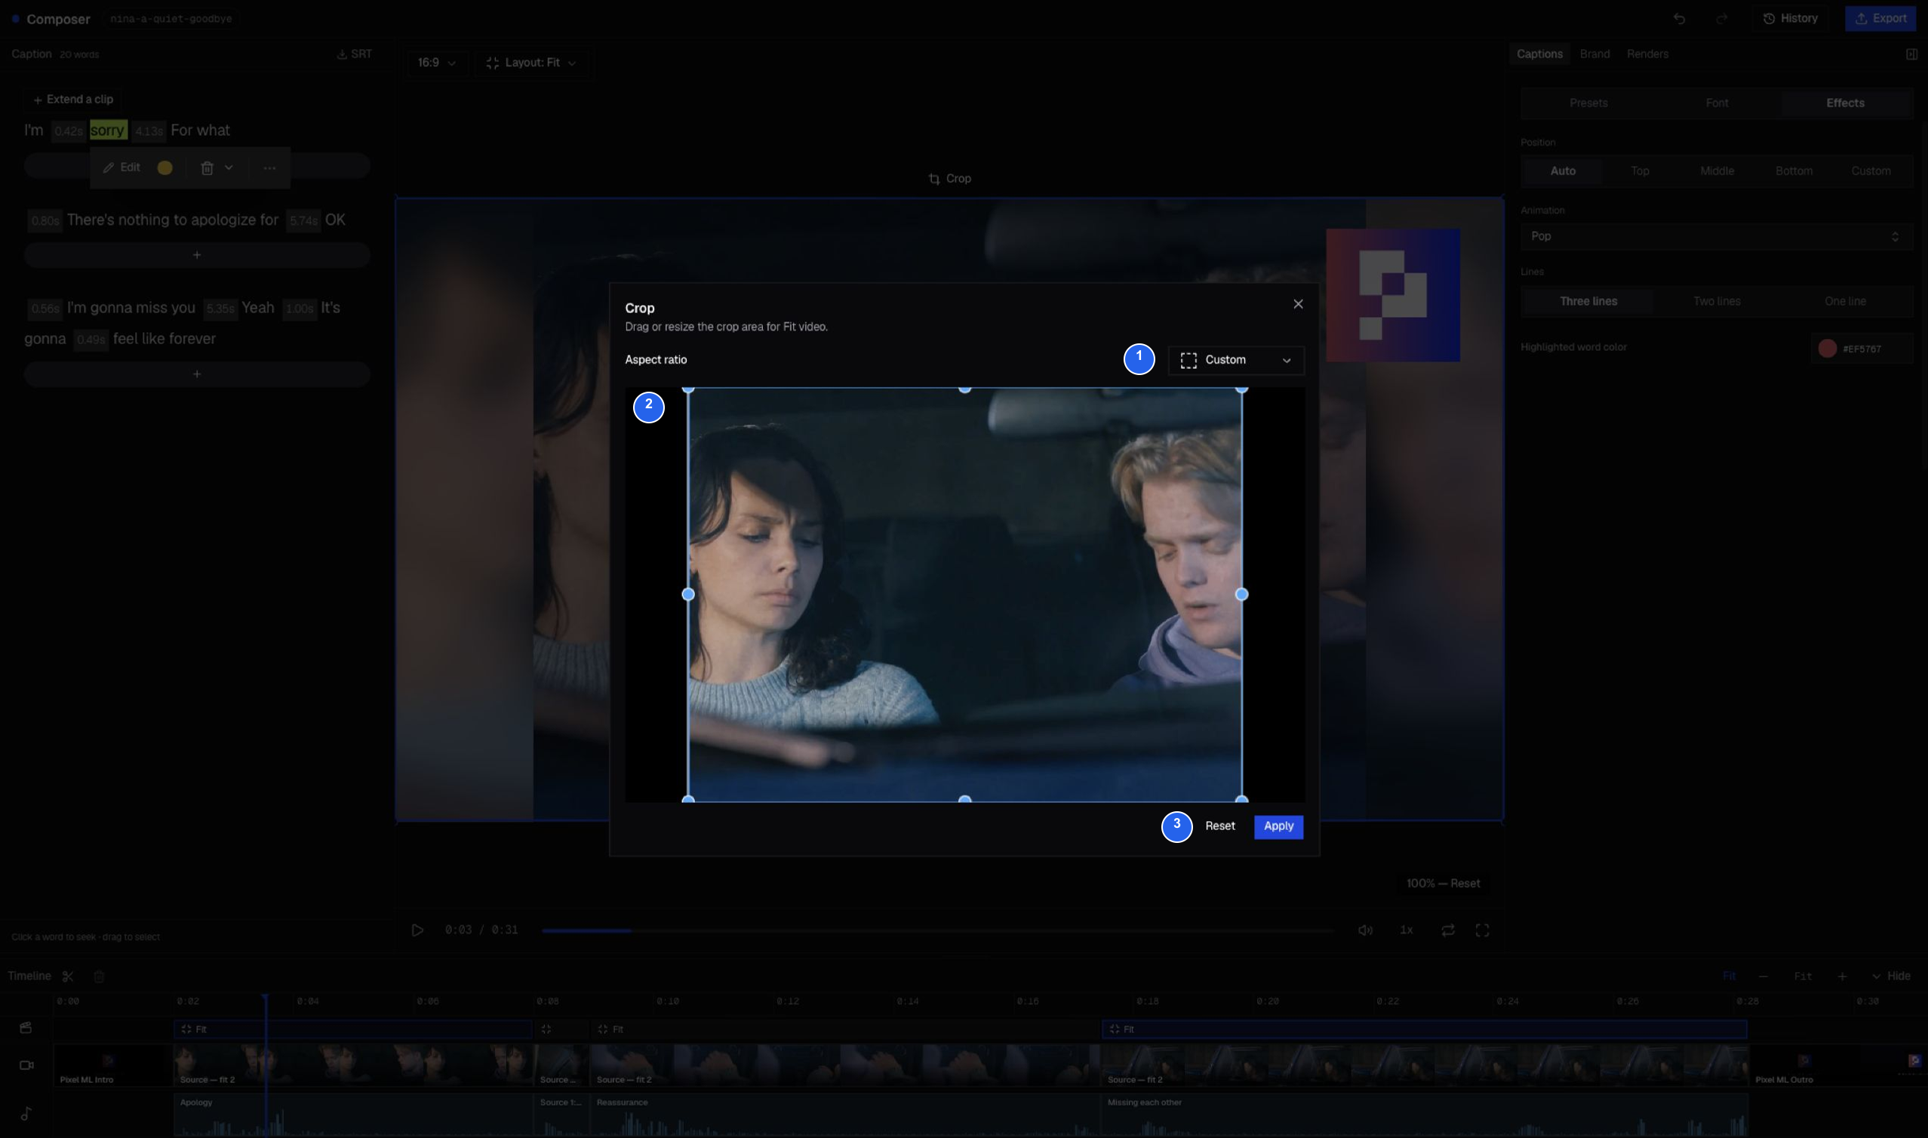Image resolution: width=1928 pixels, height=1138 pixels.
Task: Change the 1x playback speed
Action: tap(1407, 930)
